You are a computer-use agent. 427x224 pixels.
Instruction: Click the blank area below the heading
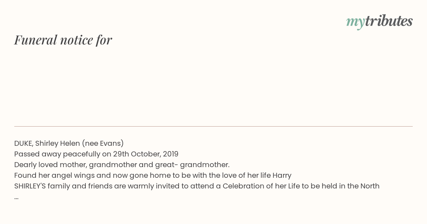(x=213, y=85)
